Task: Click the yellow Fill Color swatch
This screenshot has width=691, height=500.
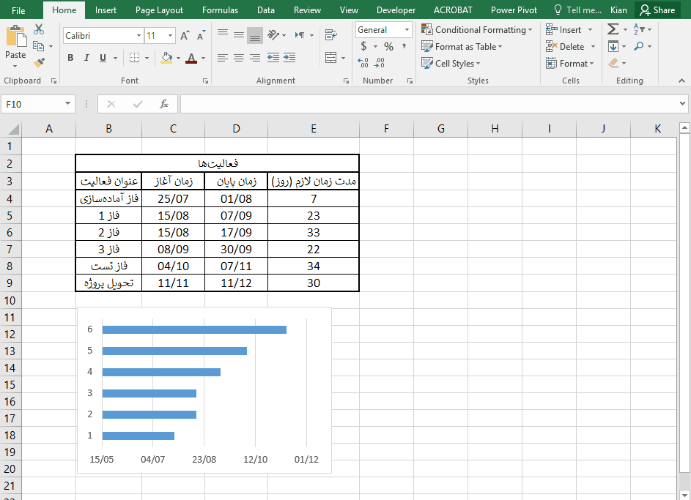Action: (166, 58)
